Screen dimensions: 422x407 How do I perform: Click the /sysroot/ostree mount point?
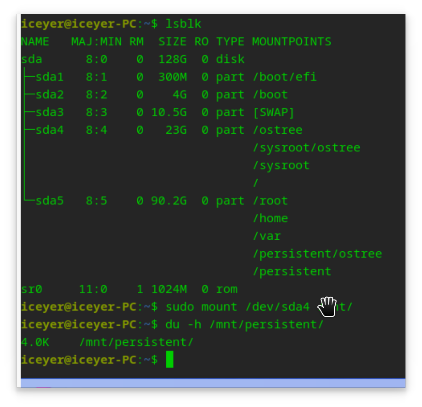pos(306,148)
